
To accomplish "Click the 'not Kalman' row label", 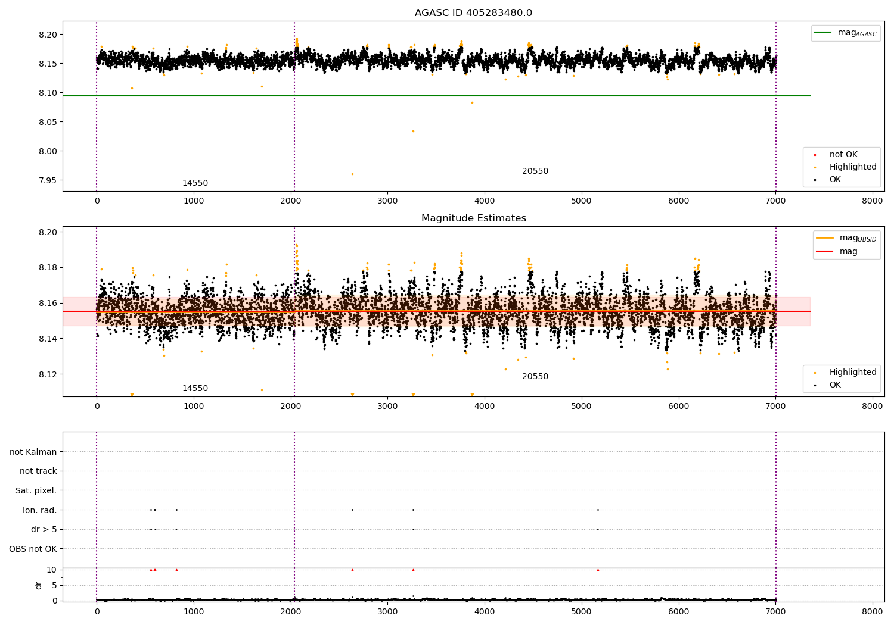I will (x=33, y=452).
